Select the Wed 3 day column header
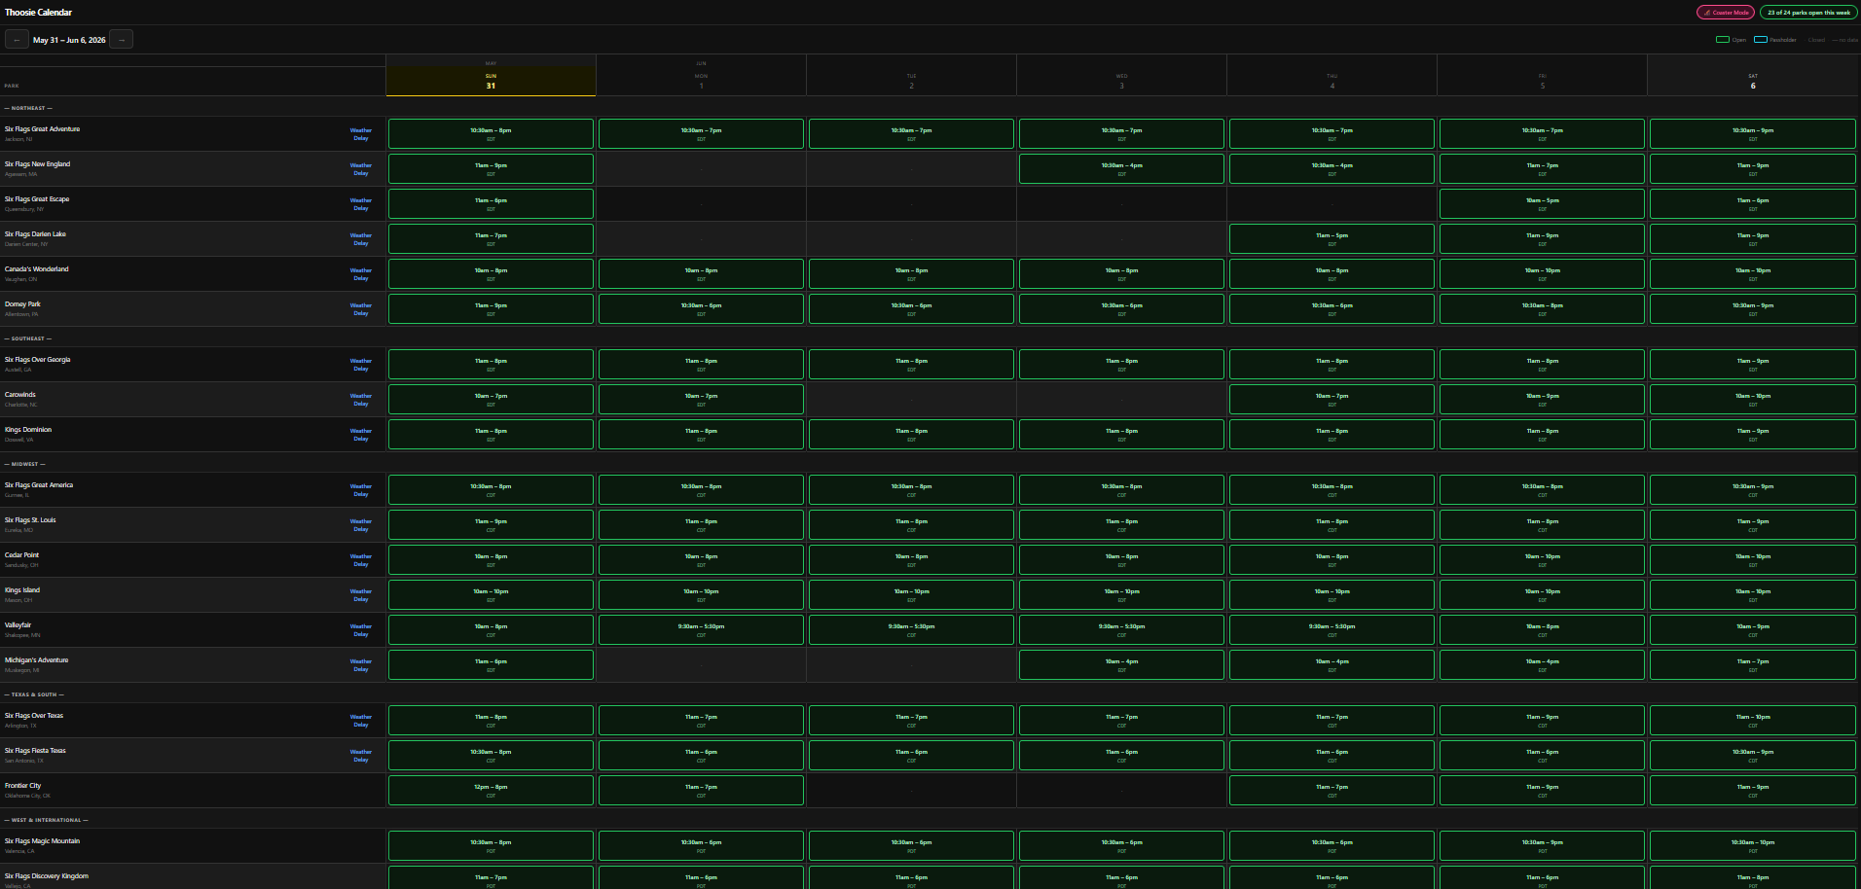The width and height of the screenshot is (1861, 889). point(1121,81)
